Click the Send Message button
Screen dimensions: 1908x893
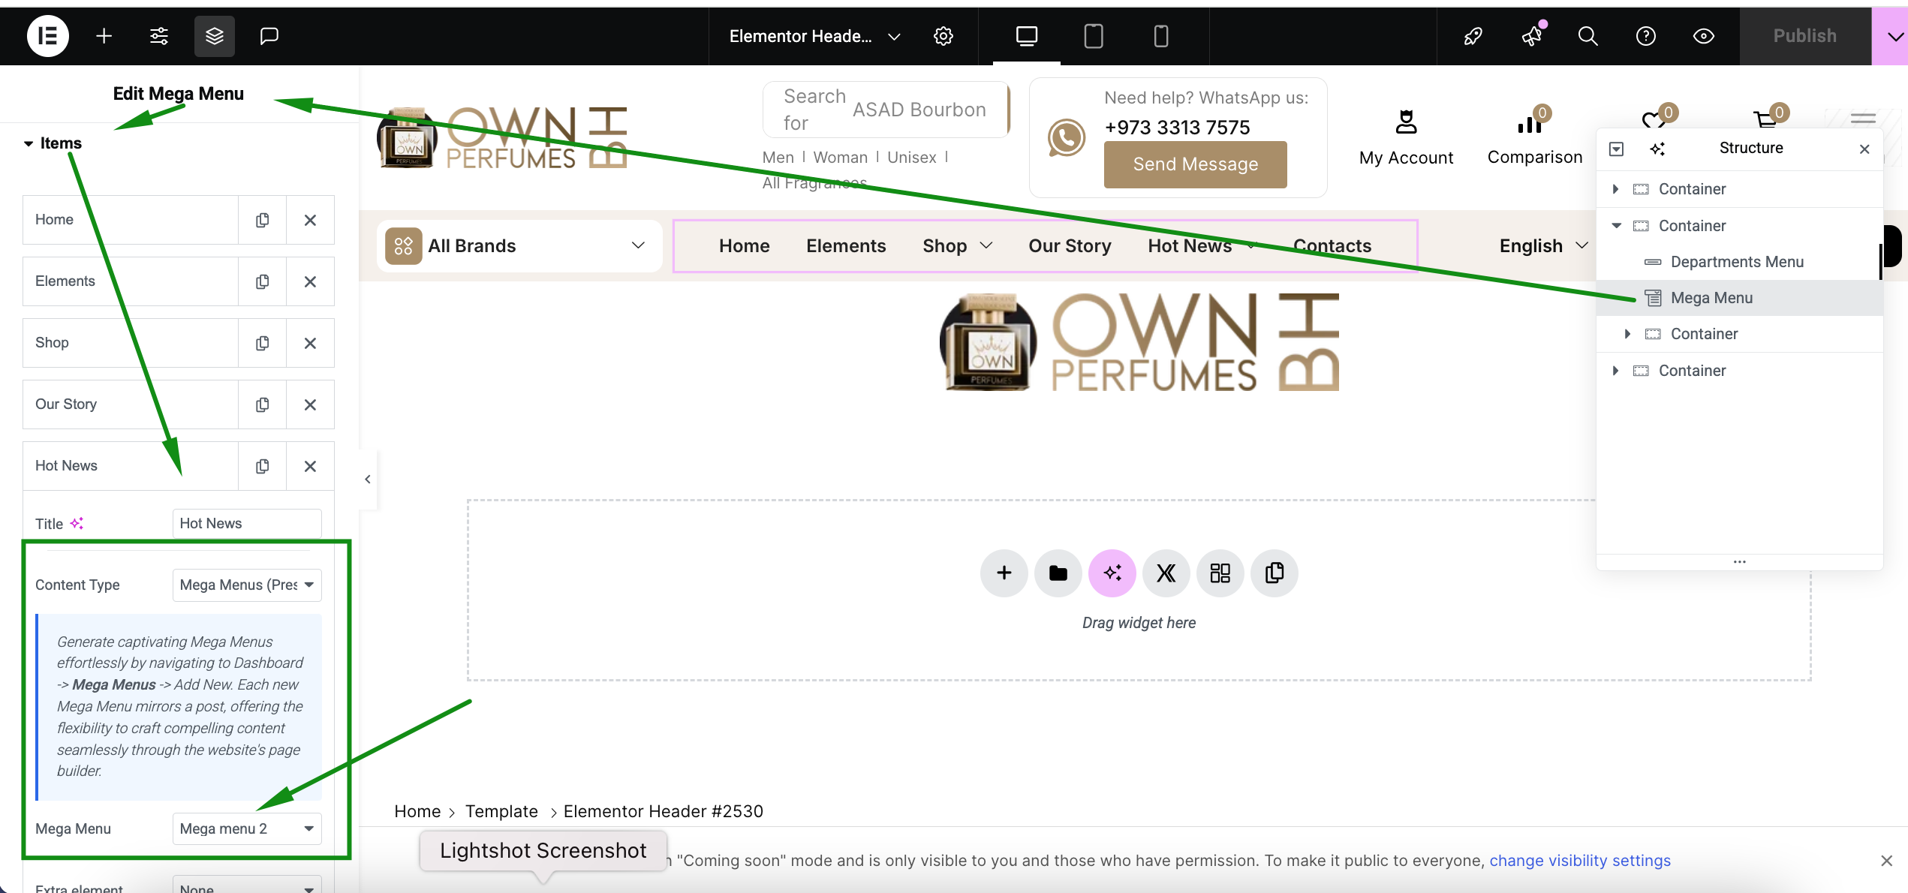click(1195, 164)
